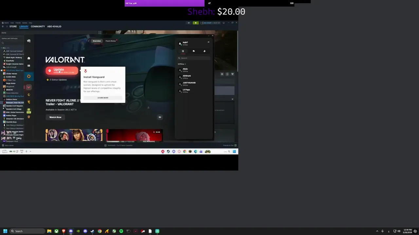The height and width of the screenshot is (235, 419).
Task: Click the Steam library search magnifier
Action: click(x=3, y=43)
